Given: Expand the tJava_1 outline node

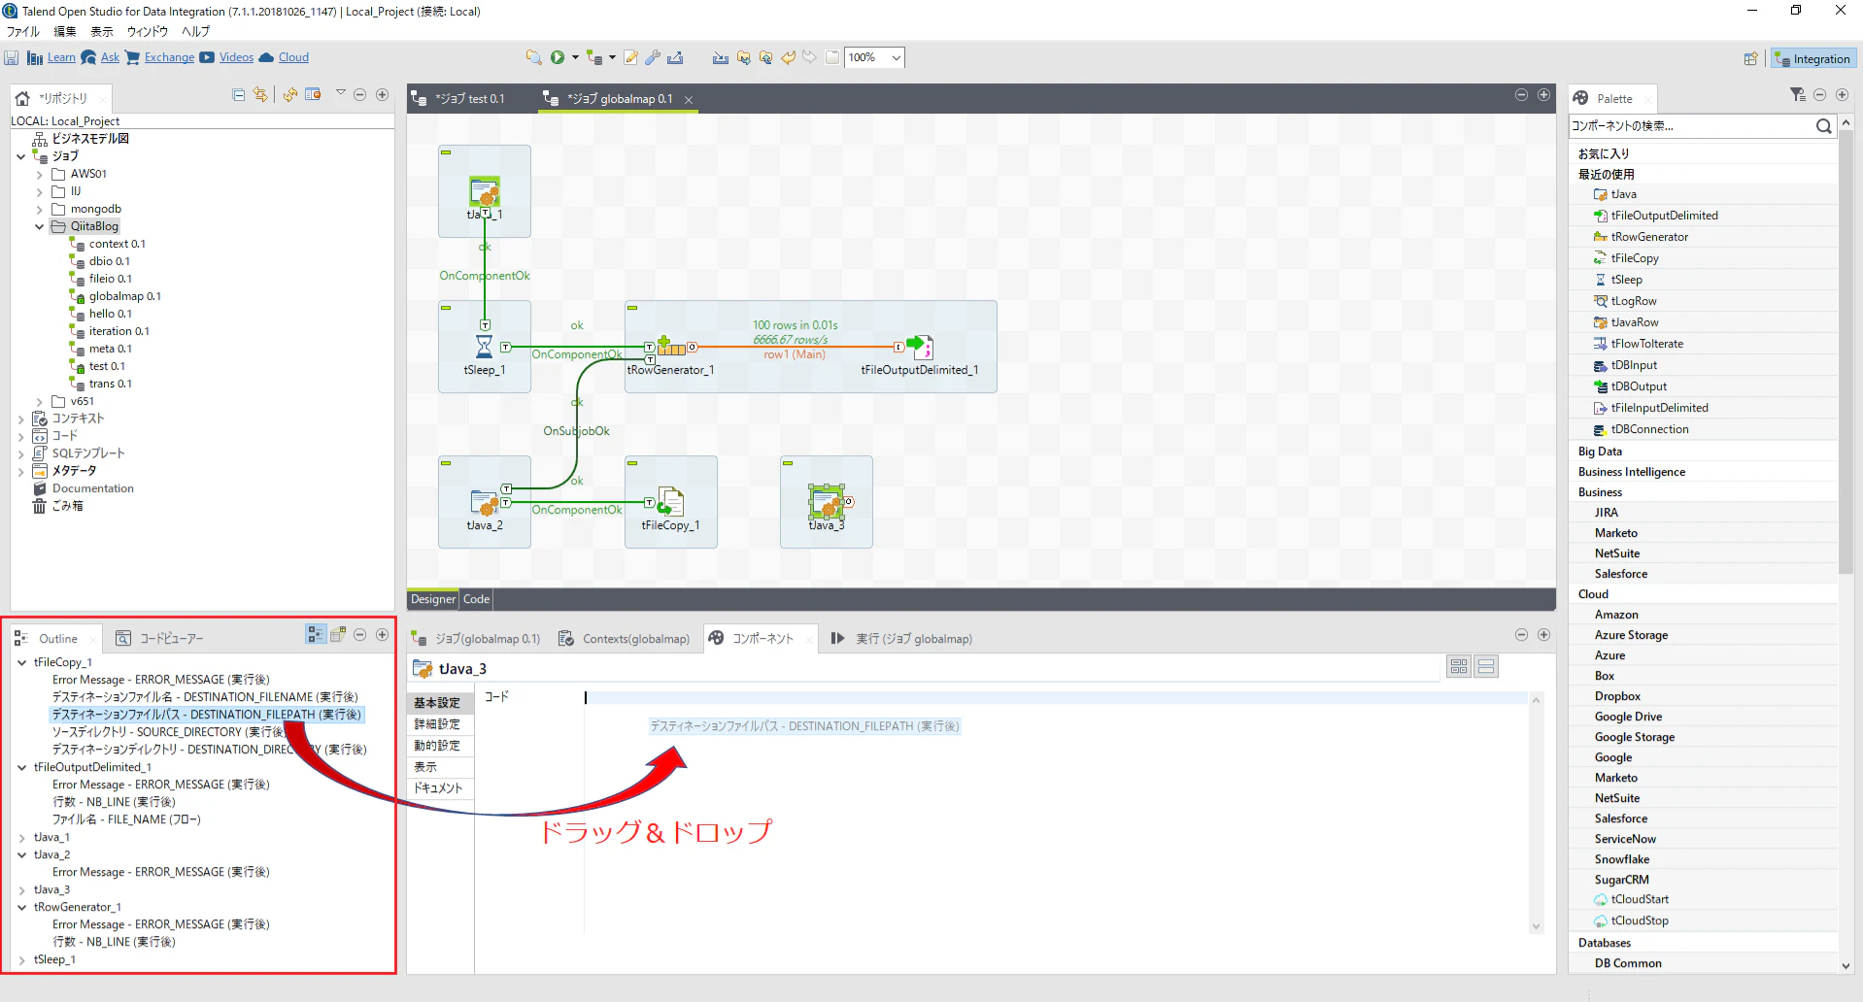Looking at the screenshot, I should (x=22, y=837).
